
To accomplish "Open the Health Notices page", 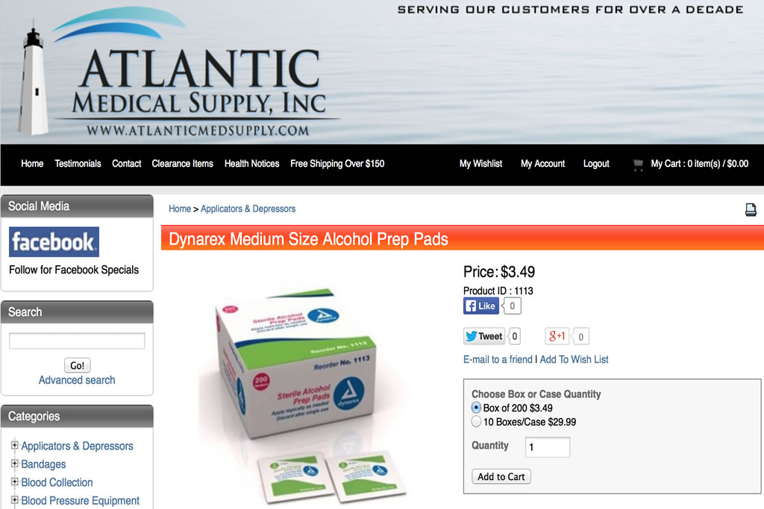I will click(252, 164).
